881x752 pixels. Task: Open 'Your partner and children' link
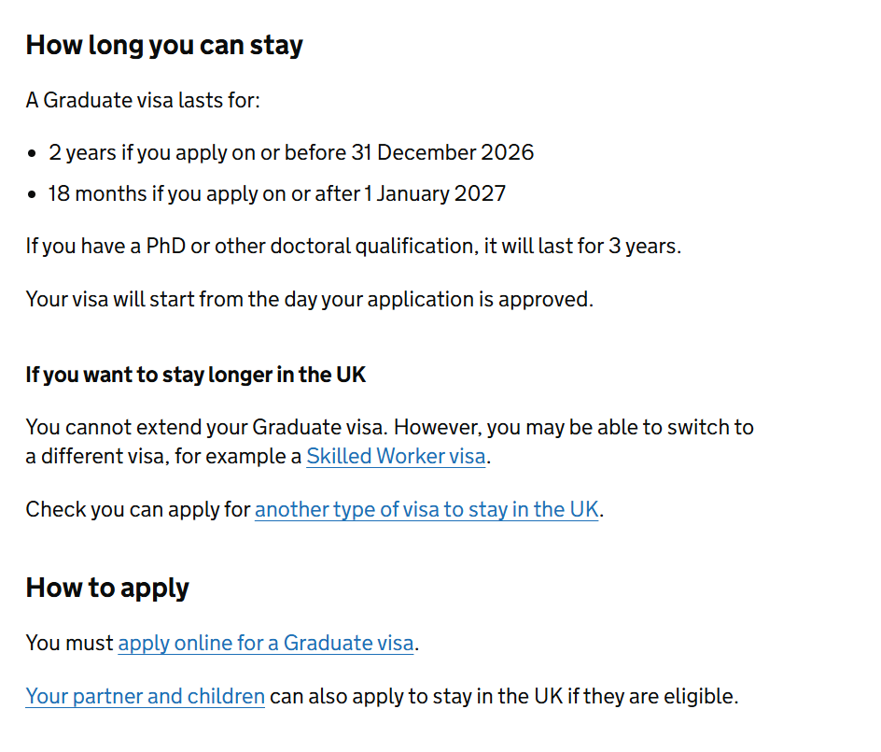[145, 696]
